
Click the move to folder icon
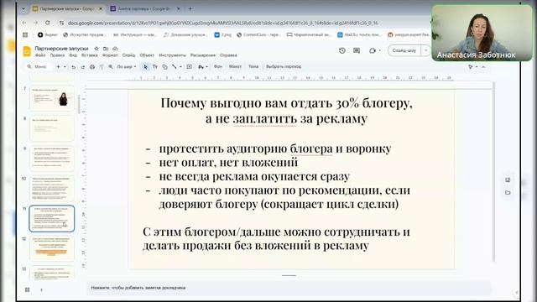tap(106, 49)
